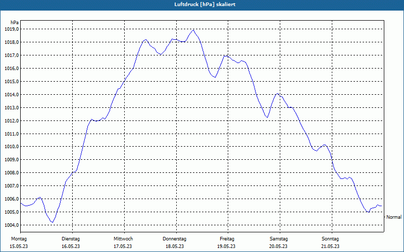
Task: Click the lowest curve point on Monday
Action: click(x=53, y=222)
